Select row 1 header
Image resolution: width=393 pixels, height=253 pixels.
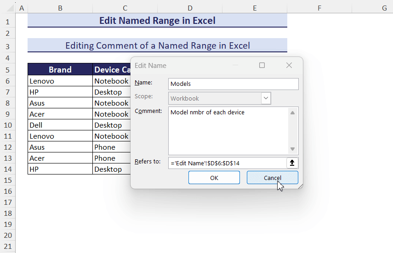[x=7, y=22]
